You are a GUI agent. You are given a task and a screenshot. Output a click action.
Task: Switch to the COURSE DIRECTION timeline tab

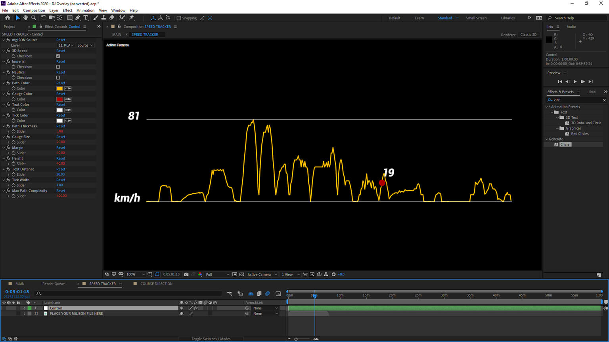(156, 284)
